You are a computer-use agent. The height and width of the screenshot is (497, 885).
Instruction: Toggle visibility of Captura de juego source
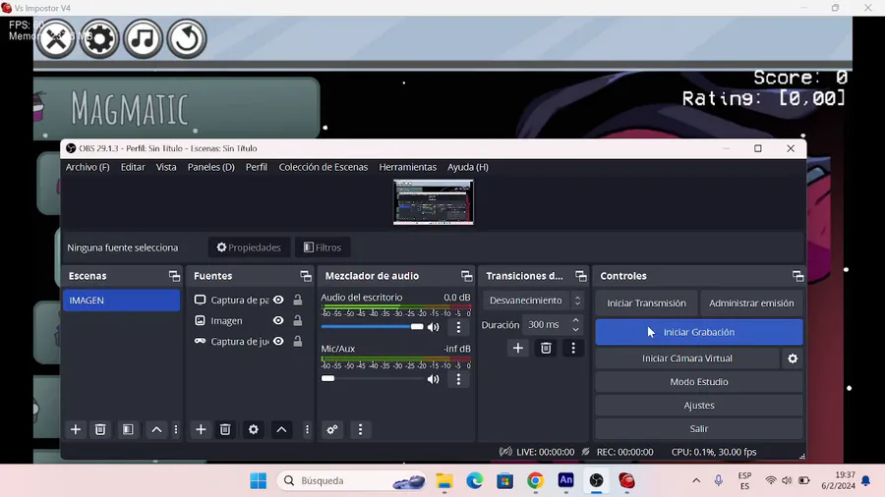[x=278, y=342]
